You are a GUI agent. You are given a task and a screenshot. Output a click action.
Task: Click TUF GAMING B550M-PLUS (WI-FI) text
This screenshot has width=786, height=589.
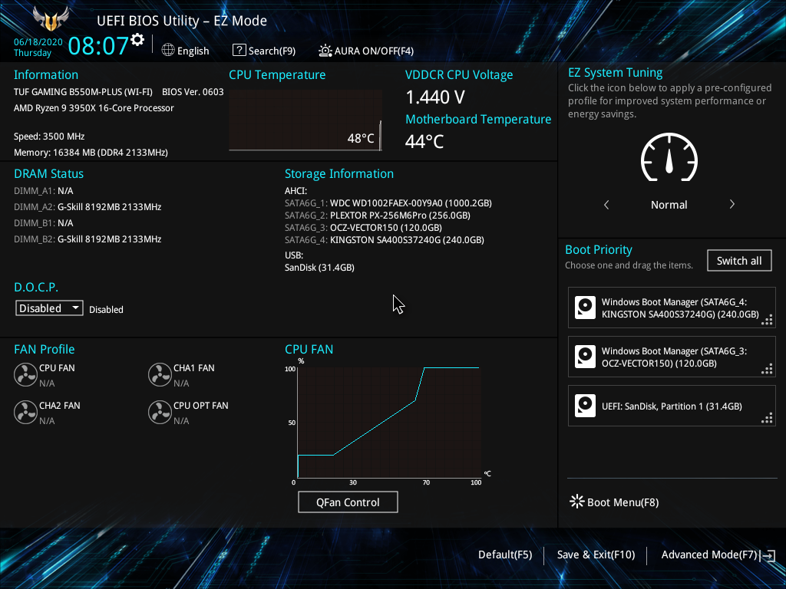pos(83,92)
